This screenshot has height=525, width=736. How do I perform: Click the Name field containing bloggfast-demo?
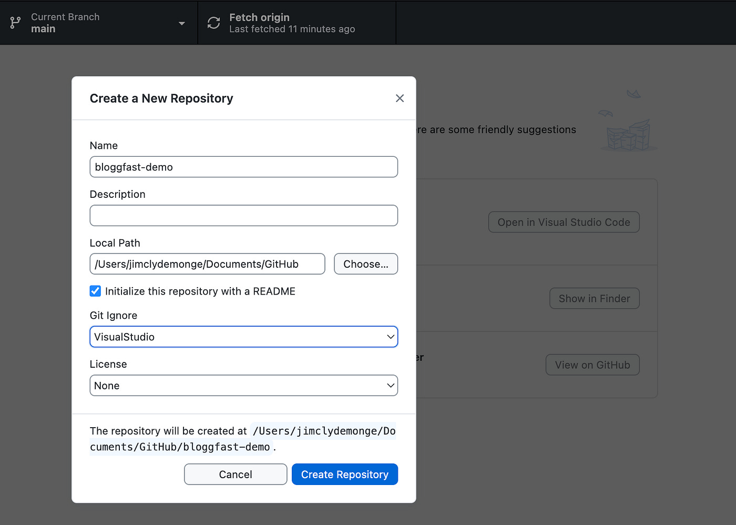(243, 167)
